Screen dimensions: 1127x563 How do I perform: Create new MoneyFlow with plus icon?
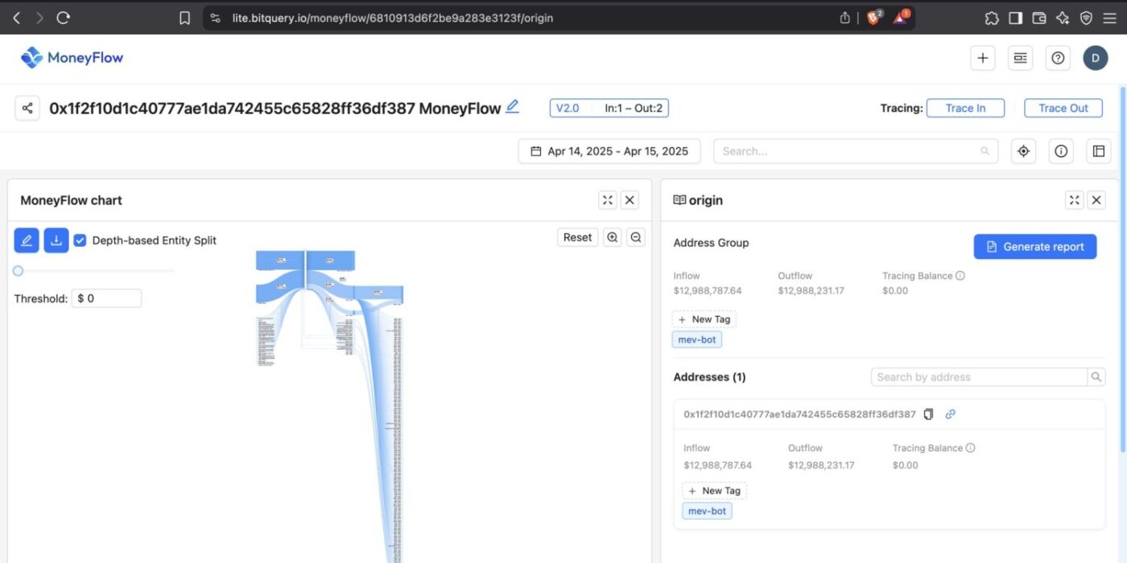tap(982, 58)
